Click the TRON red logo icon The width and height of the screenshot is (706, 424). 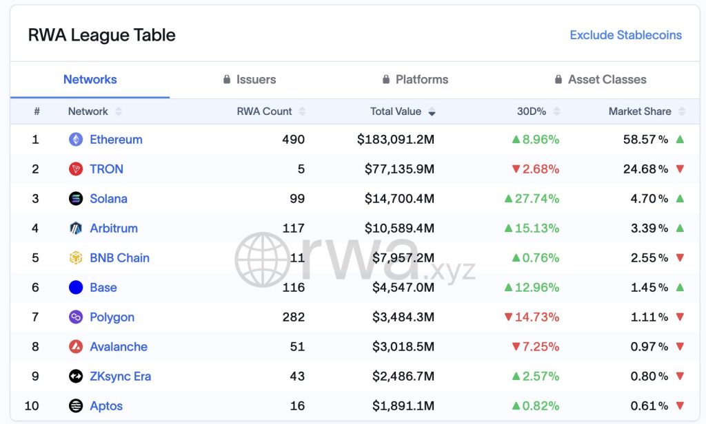tap(76, 169)
